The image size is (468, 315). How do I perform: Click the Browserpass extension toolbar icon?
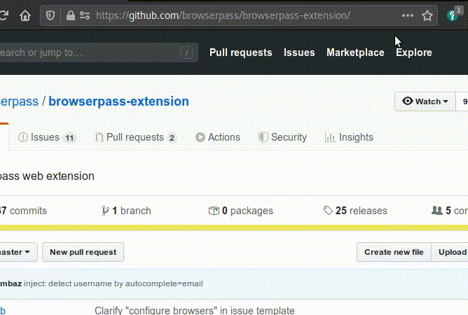coord(453,15)
